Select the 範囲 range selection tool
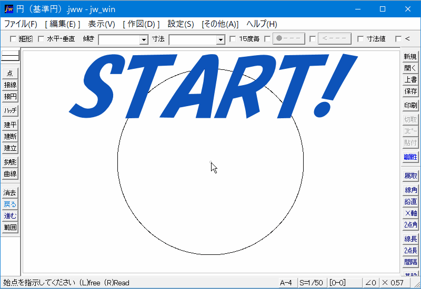This screenshot has width=421, height=289. [x=10, y=228]
